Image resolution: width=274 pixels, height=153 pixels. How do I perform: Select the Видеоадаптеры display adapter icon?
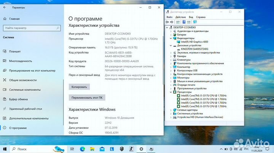(175, 38)
